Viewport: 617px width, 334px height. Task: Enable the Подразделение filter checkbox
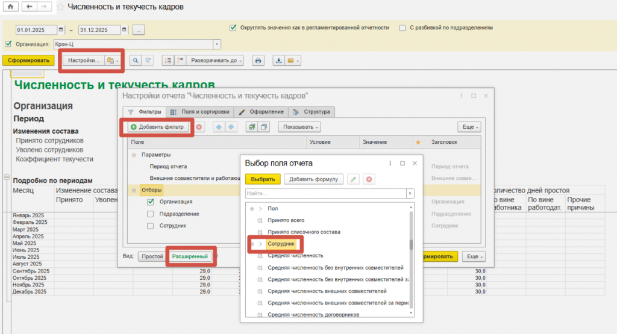point(151,214)
